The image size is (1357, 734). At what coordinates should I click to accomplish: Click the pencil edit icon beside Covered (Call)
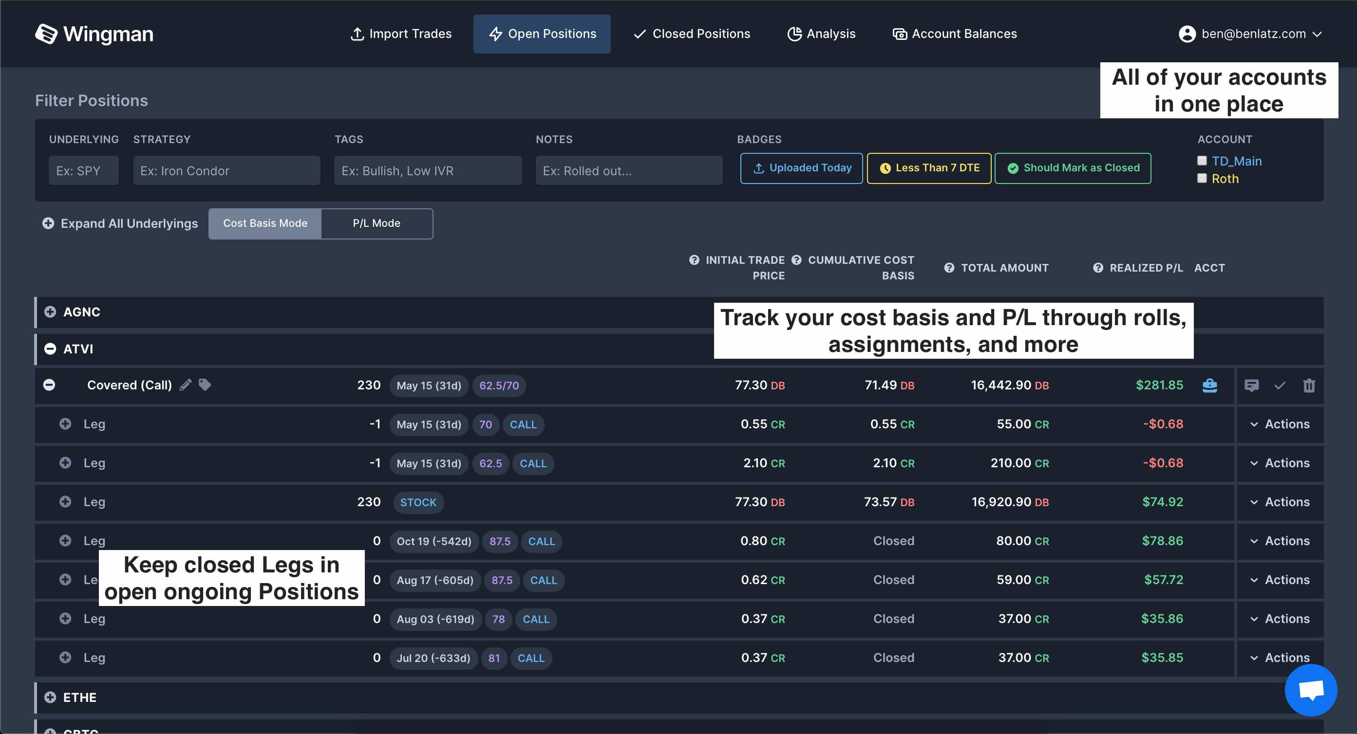[x=185, y=385]
